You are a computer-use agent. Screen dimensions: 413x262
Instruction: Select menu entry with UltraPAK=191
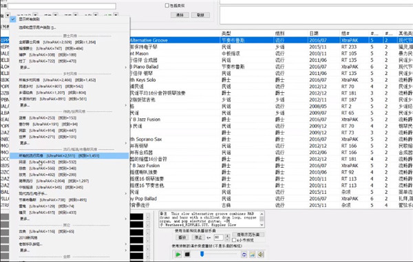point(70,124)
